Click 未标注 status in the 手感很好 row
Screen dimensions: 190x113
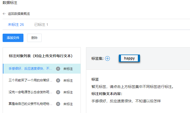tap(68, 69)
